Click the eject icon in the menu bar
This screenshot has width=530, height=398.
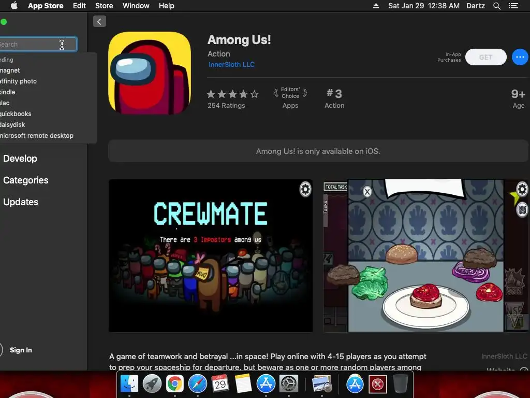[376, 6]
